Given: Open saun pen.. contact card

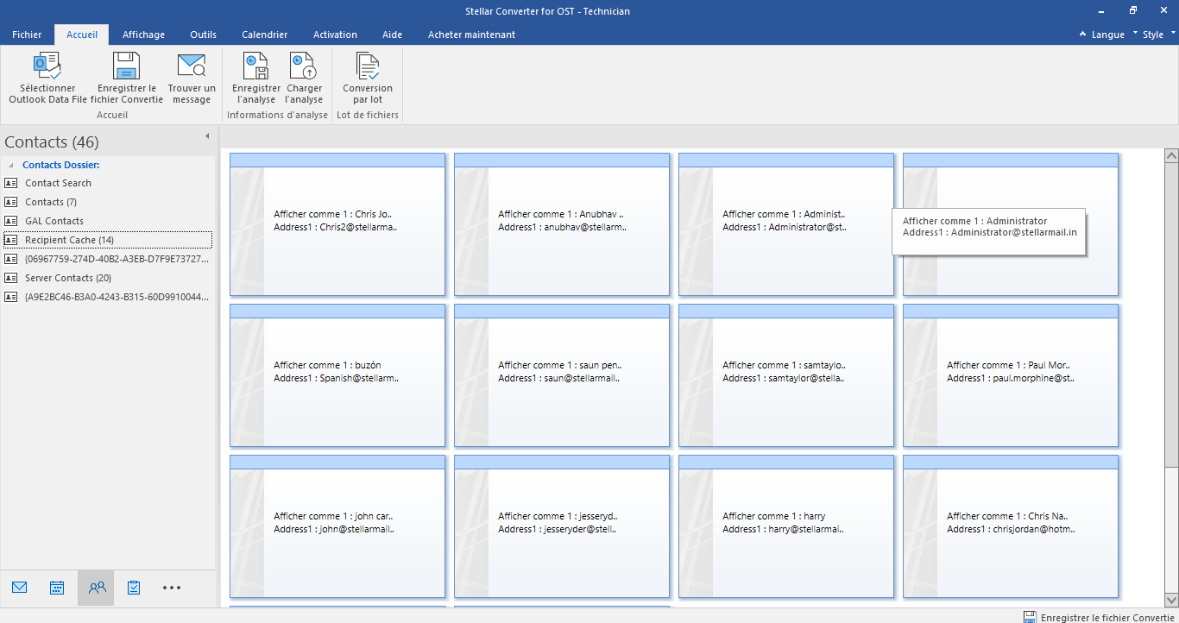Looking at the screenshot, I should (562, 375).
